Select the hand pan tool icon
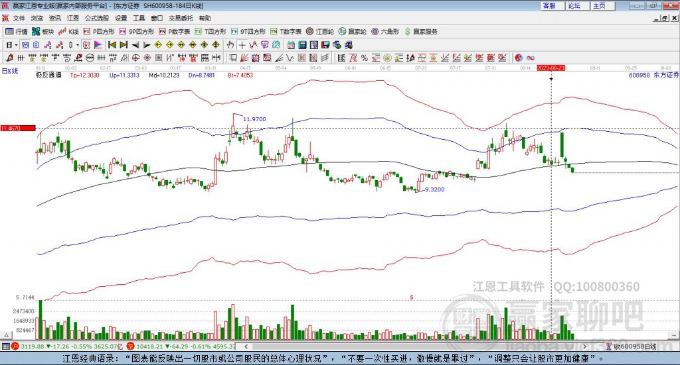 coord(230,45)
